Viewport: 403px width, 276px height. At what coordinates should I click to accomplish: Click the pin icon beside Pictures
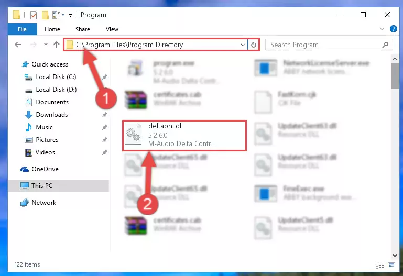tap(104, 140)
